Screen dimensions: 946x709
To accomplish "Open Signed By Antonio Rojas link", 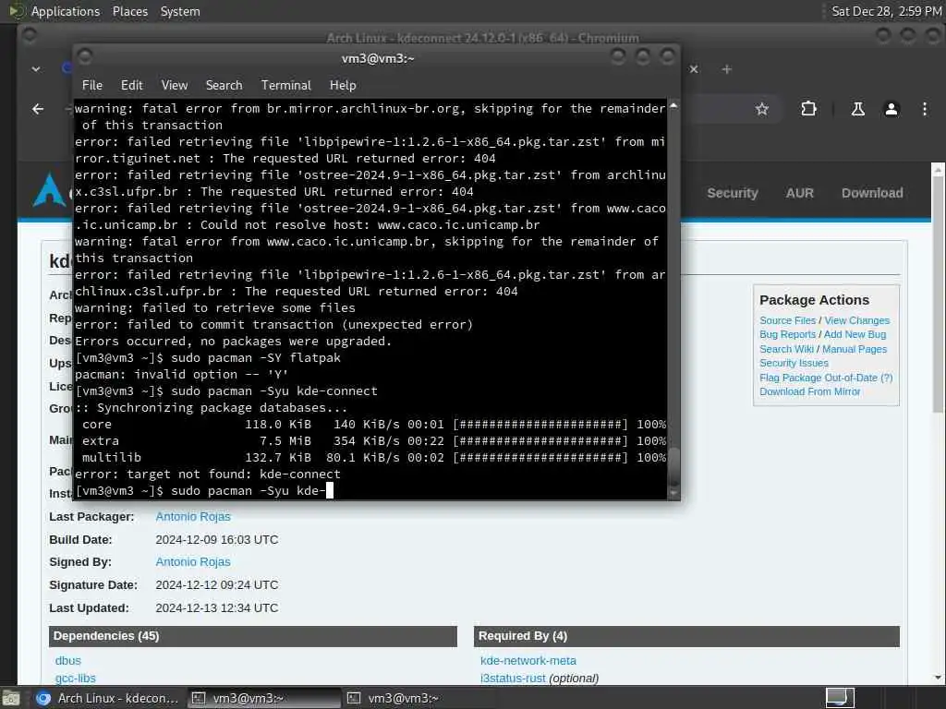I will [x=193, y=562].
